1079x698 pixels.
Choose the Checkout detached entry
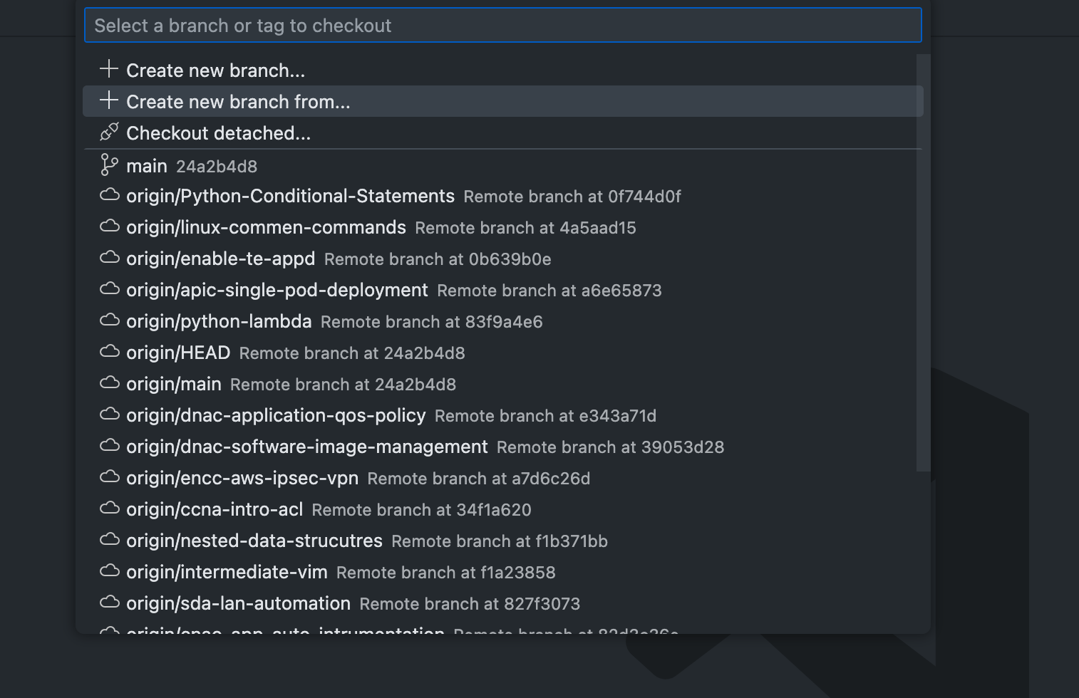point(218,132)
